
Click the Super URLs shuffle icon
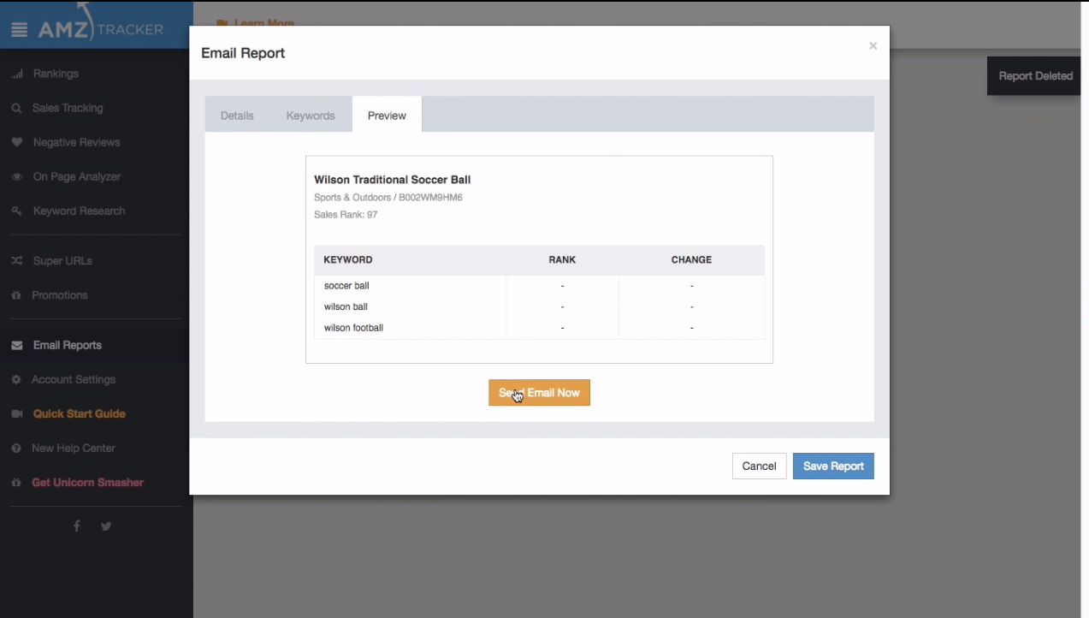coord(17,261)
